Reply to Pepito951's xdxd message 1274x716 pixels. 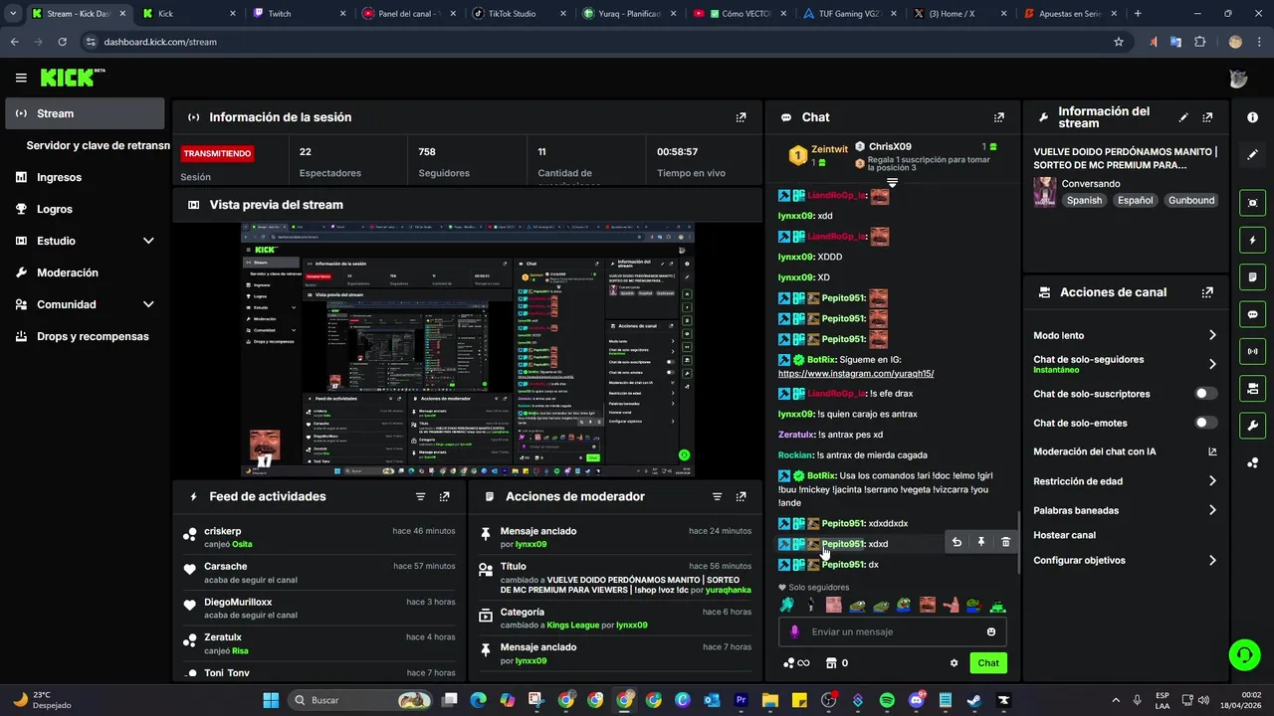(x=956, y=542)
